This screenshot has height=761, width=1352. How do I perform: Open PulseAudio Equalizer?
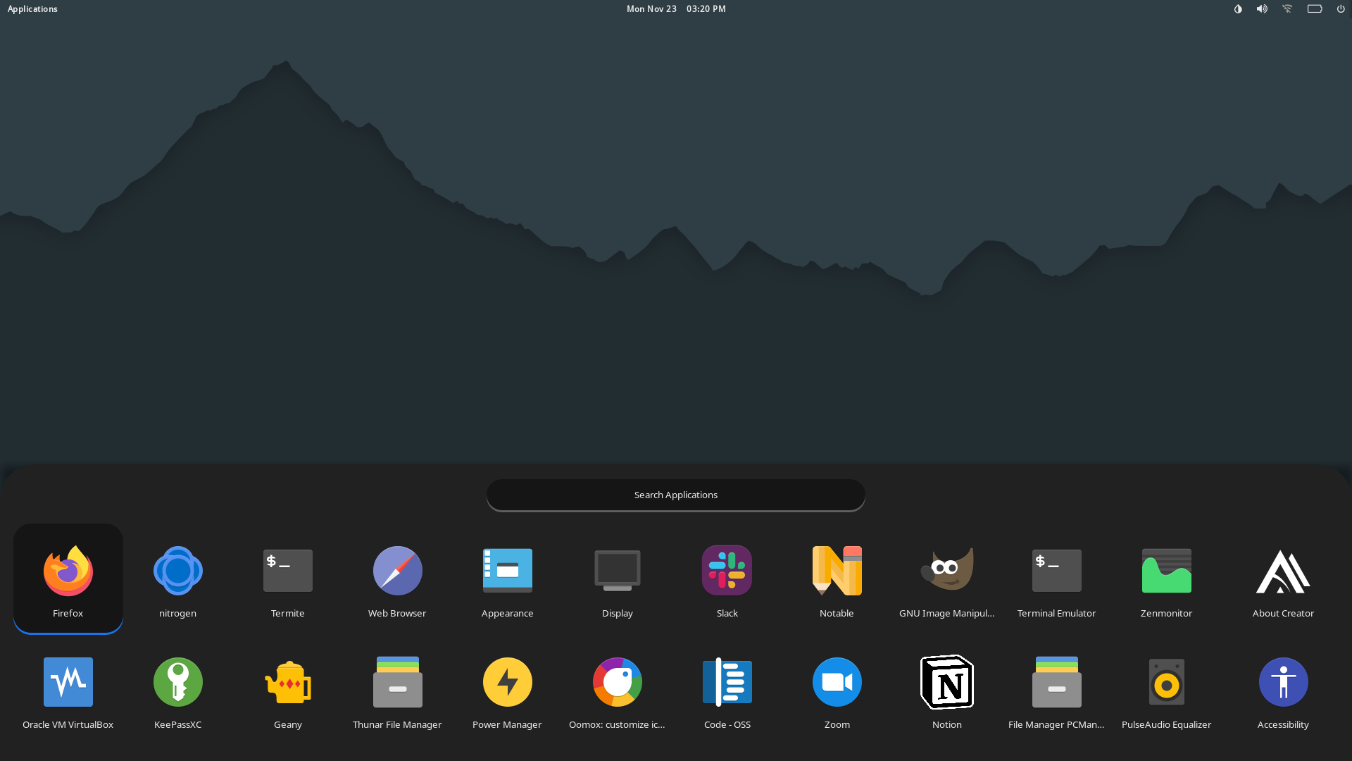1166,682
